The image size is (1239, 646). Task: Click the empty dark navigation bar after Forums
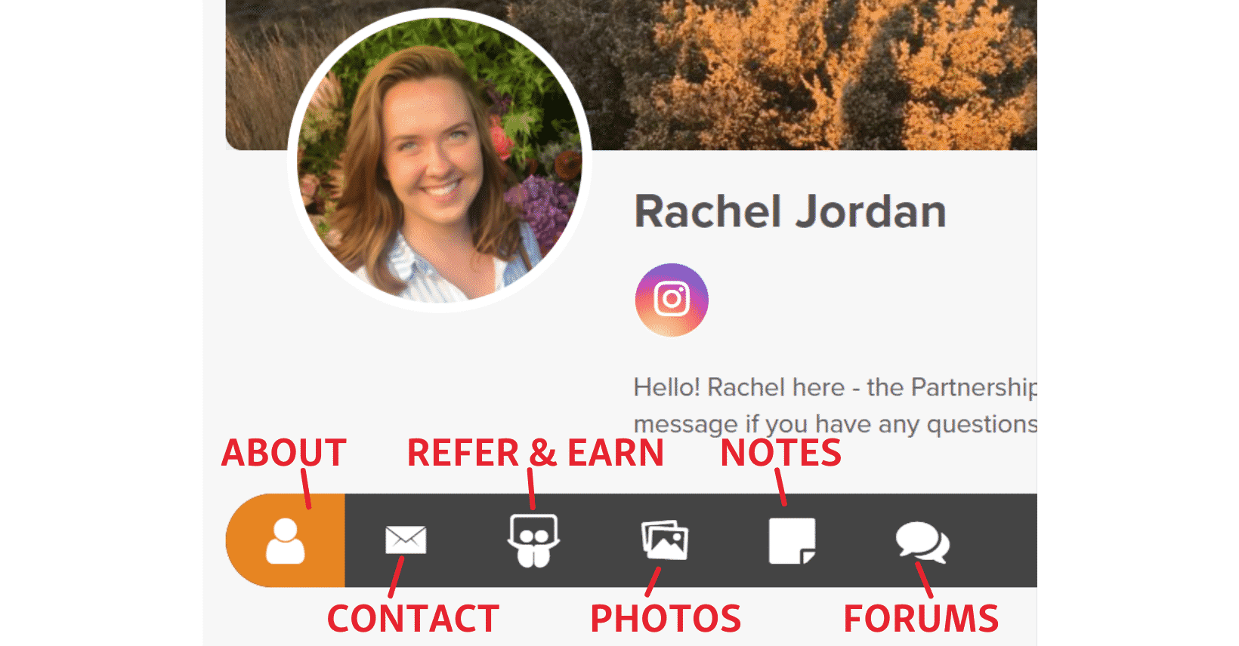[993, 540]
